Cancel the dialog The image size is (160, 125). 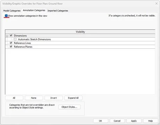coord(117,121)
